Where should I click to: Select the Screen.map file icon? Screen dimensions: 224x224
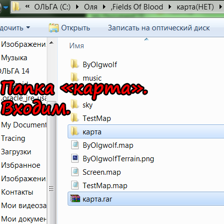tap(75, 172)
